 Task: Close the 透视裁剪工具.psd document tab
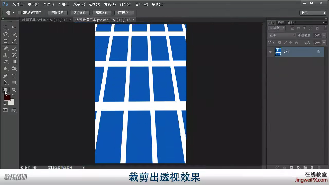[x=133, y=20]
